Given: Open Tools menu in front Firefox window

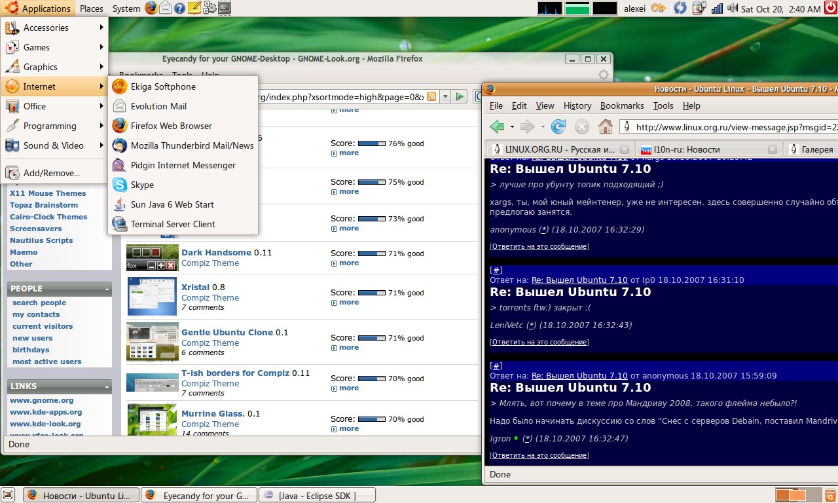Looking at the screenshot, I should tap(663, 105).
